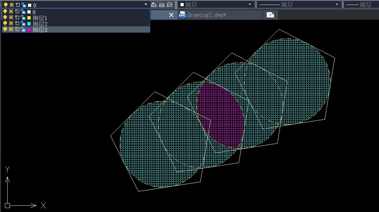Click the new drawing tab plus icon
379x212 pixels.
point(270,15)
